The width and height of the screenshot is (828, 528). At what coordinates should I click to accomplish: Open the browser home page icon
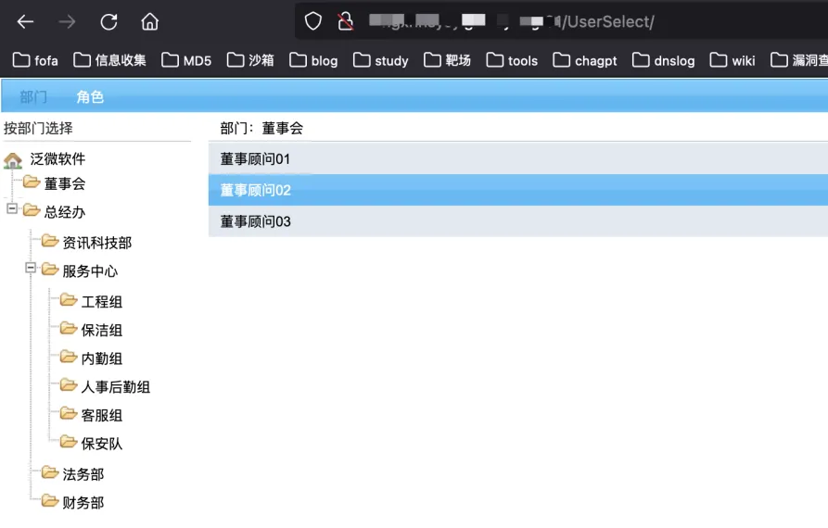[150, 21]
